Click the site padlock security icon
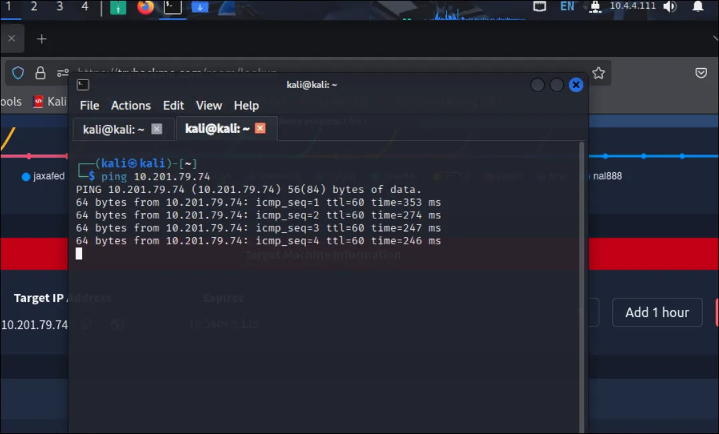Viewport: 719px width, 434px height. (x=40, y=73)
